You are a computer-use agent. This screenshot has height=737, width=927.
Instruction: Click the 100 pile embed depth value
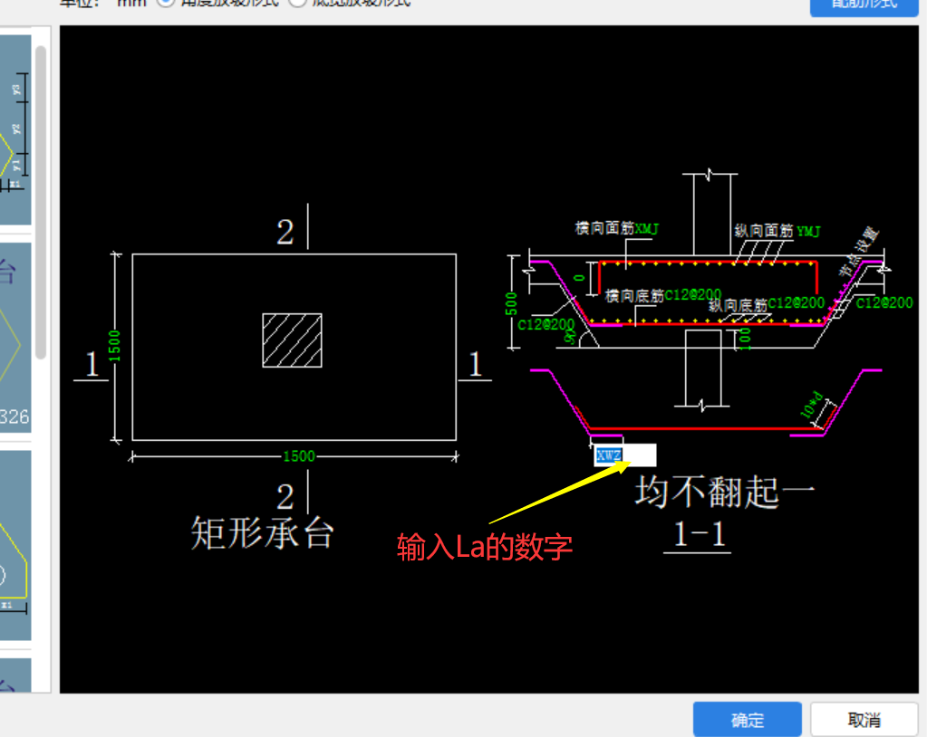pyautogui.click(x=746, y=340)
